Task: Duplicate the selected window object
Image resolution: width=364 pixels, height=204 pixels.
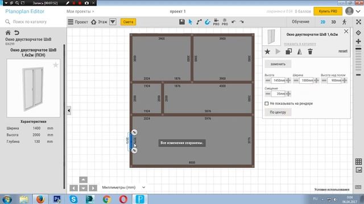Action: point(288,52)
